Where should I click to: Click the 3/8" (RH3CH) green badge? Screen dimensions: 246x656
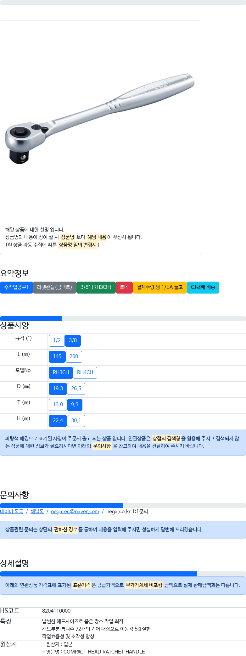pos(96,287)
